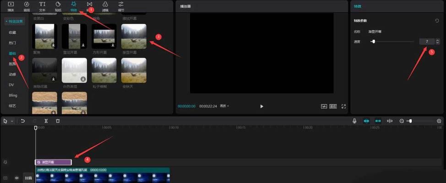Open the 调节 adjustment tab
The image size is (446, 183).
pyautogui.click(x=121, y=6)
